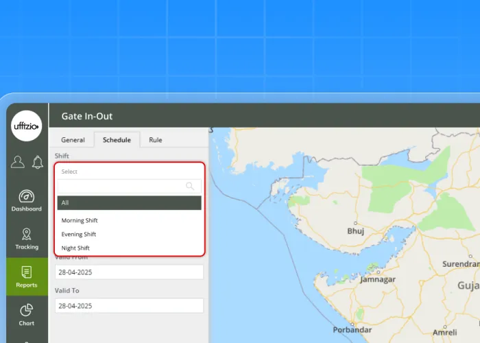Screen dimensions: 480x343
Task: Click the search magnifier in Shift dropdown
Action: click(190, 186)
